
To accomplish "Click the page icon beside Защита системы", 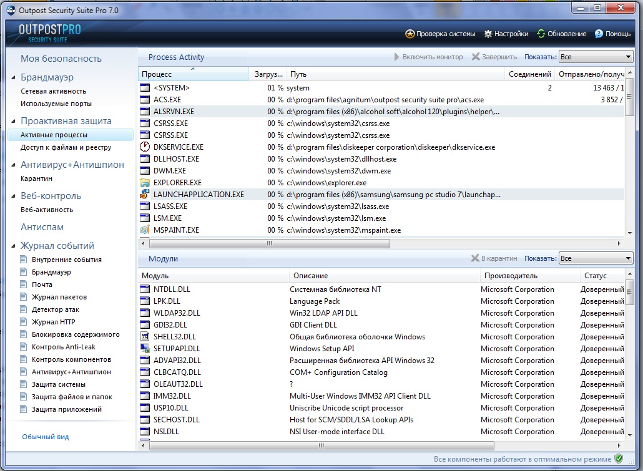I will click(x=24, y=384).
